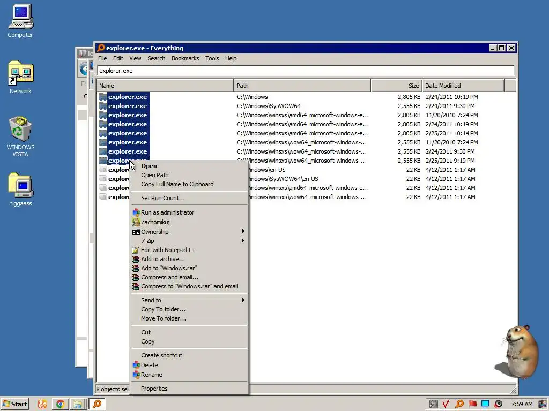Choose Compress to "Windows.rar" and email

pyautogui.click(x=189, y=286)
